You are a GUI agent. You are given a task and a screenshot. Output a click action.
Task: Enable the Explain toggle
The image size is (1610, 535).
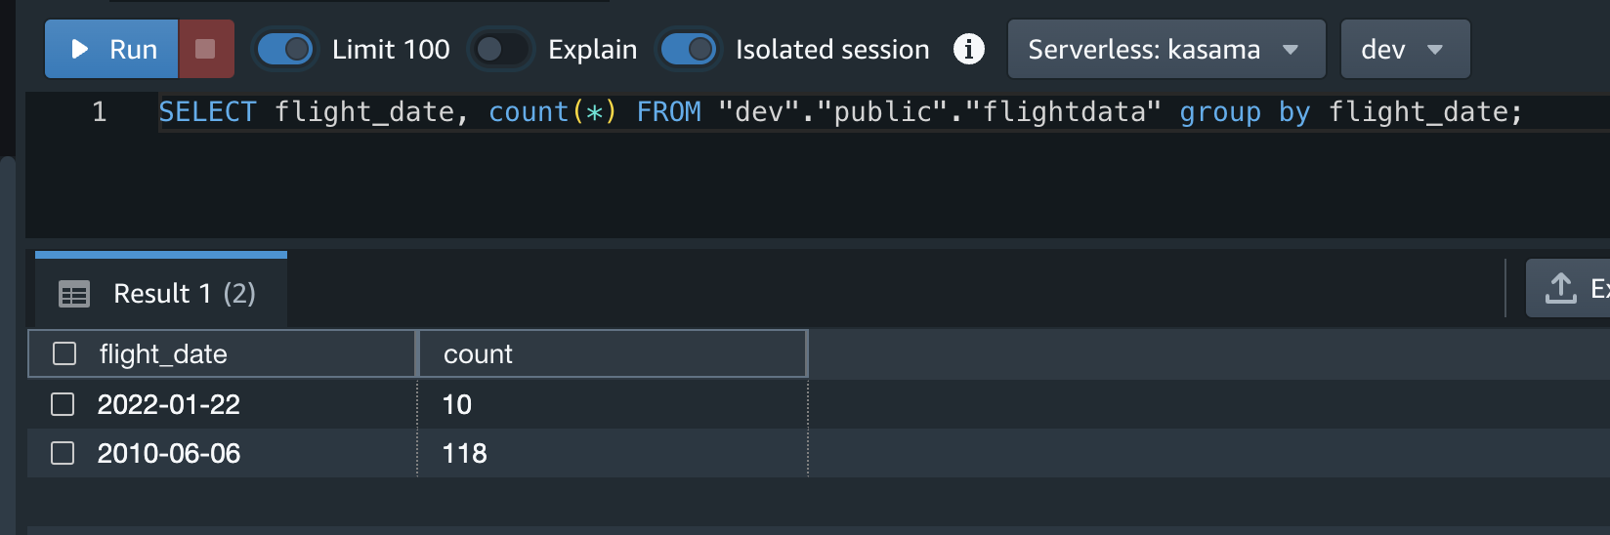(x=501, y=49)
